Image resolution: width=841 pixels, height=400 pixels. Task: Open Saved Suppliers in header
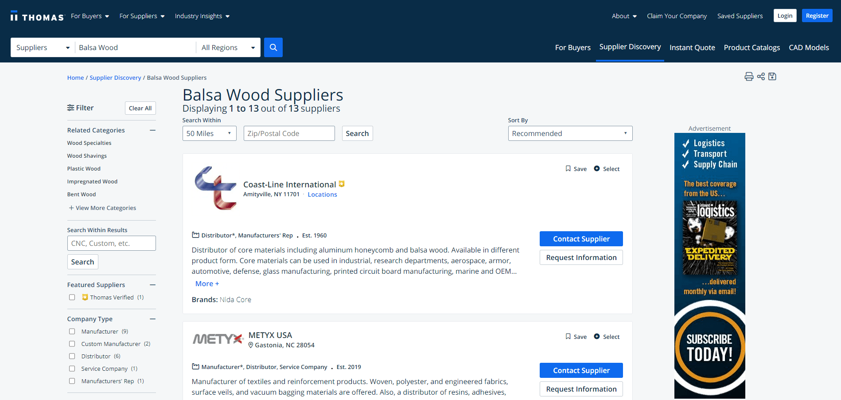coord(740,16)
